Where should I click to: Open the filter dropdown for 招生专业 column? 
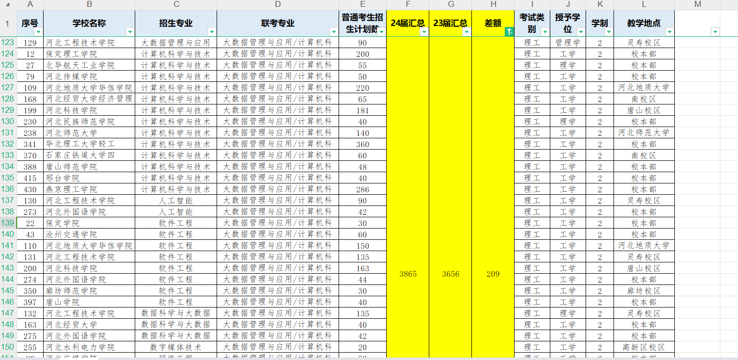click(x=212, y=32)
